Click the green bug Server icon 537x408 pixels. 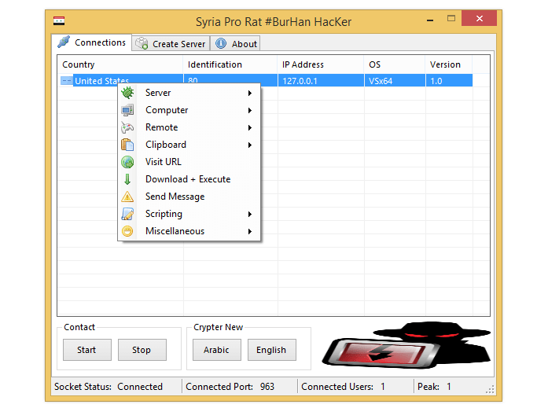(127, 93)
